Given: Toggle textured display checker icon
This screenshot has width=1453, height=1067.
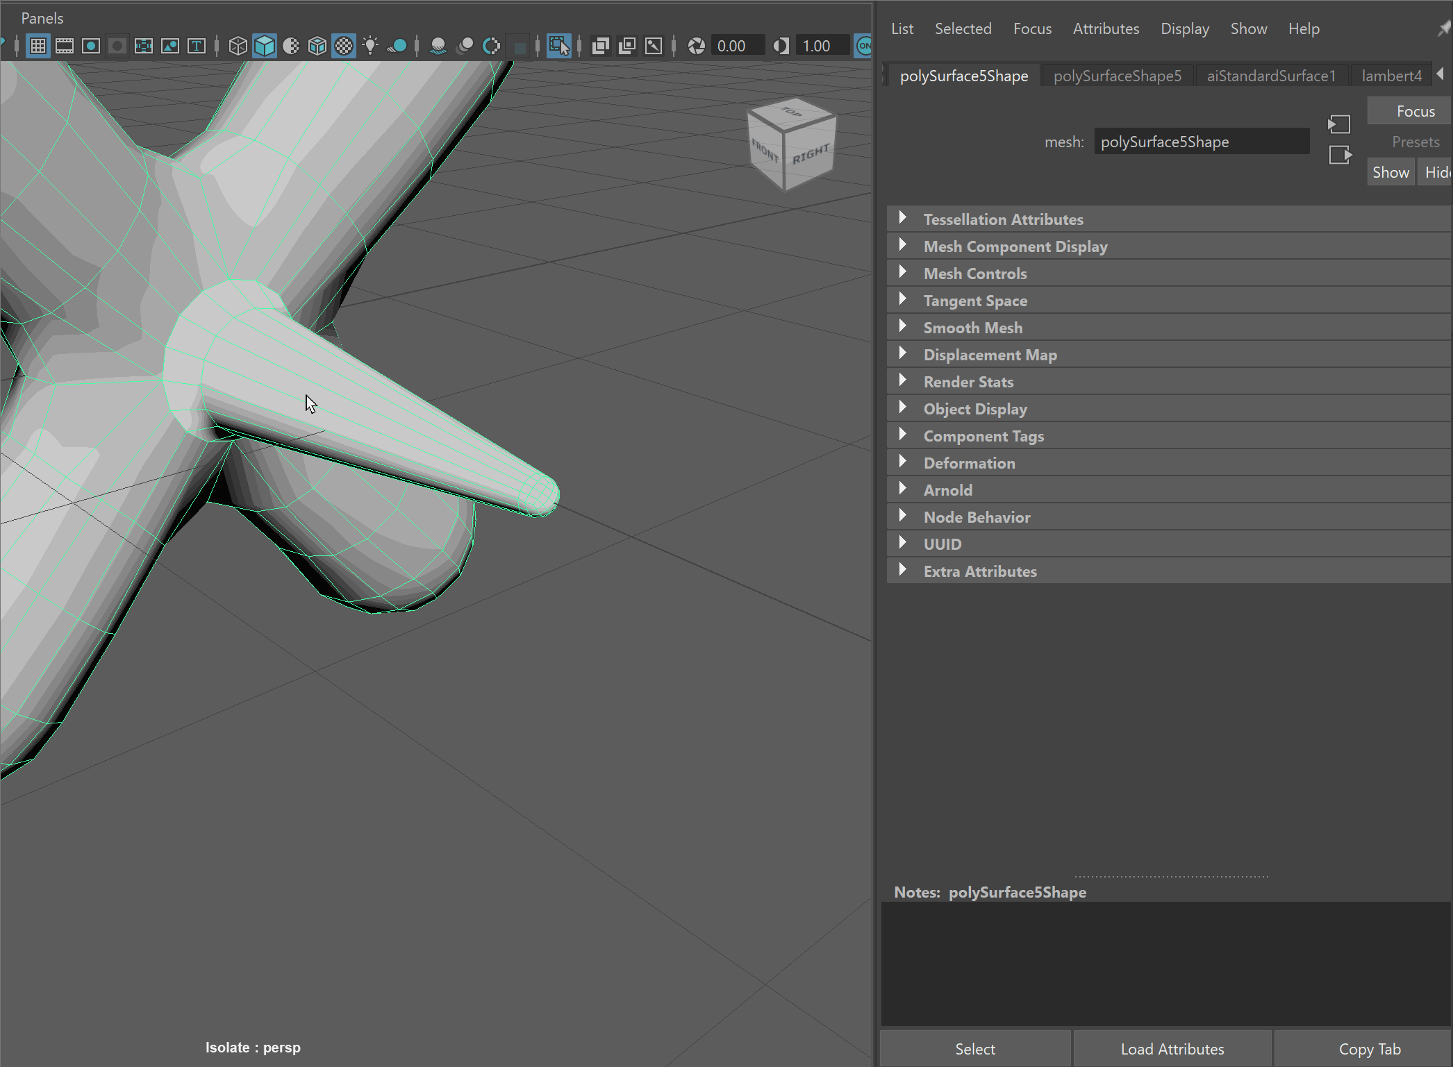Looking at the screenshot, I should (x=344, y=46).
